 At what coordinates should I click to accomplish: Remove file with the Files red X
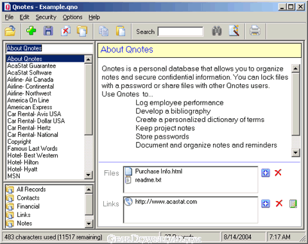point(278,173)
